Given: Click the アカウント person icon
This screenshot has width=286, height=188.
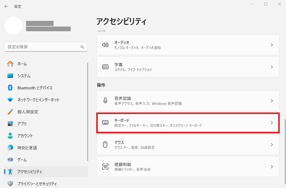Looking at the screenshot, I should click(x=10, y=135).
